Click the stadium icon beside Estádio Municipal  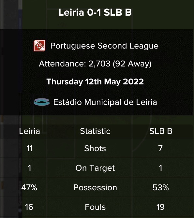(42, 102)
